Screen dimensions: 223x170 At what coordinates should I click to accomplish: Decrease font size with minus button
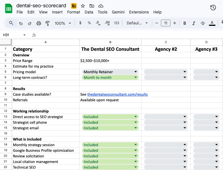point(157,23)
